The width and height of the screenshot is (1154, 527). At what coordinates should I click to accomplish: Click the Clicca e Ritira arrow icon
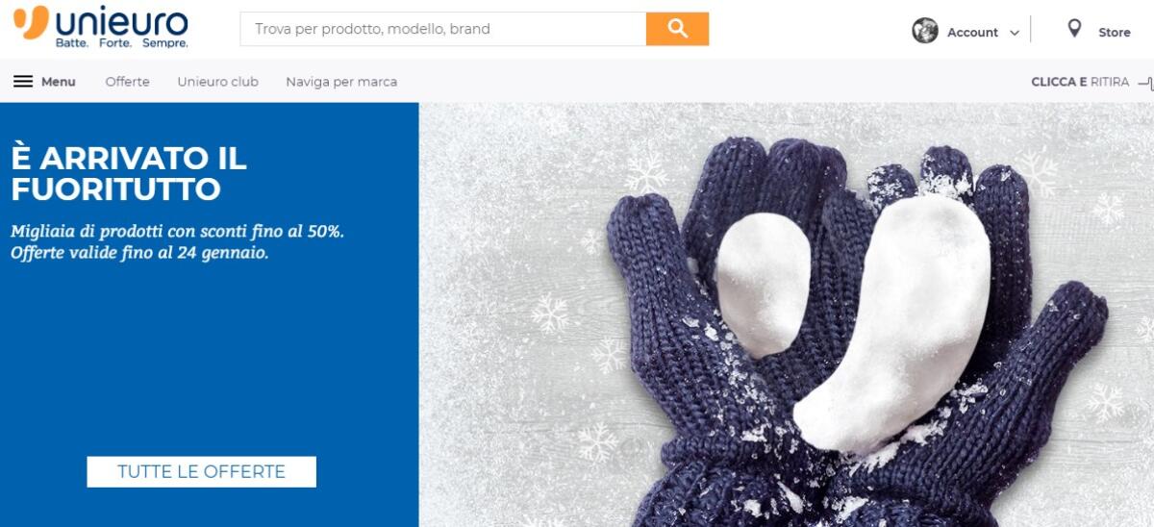tap(1145, 83)
